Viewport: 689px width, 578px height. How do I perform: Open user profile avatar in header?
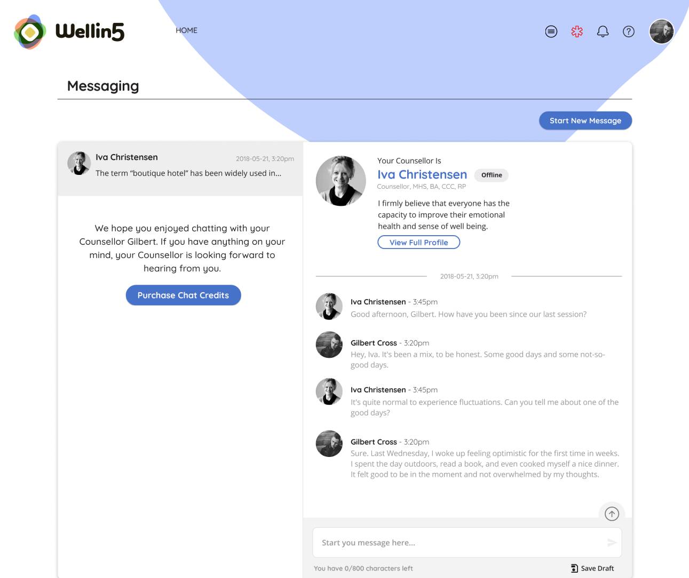(661, 31)
